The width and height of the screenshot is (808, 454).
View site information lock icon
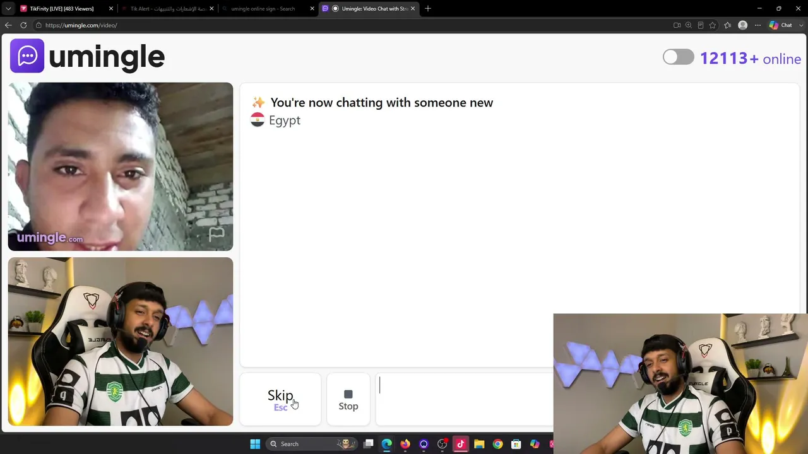(x=39, y=25)
